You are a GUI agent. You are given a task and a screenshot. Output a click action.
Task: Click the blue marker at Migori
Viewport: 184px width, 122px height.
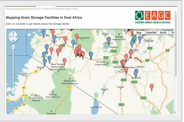[44, 56]
